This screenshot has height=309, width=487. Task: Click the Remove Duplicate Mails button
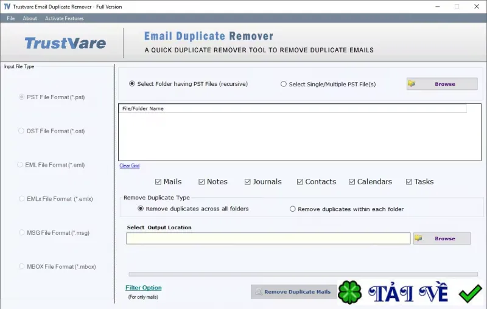294,291
